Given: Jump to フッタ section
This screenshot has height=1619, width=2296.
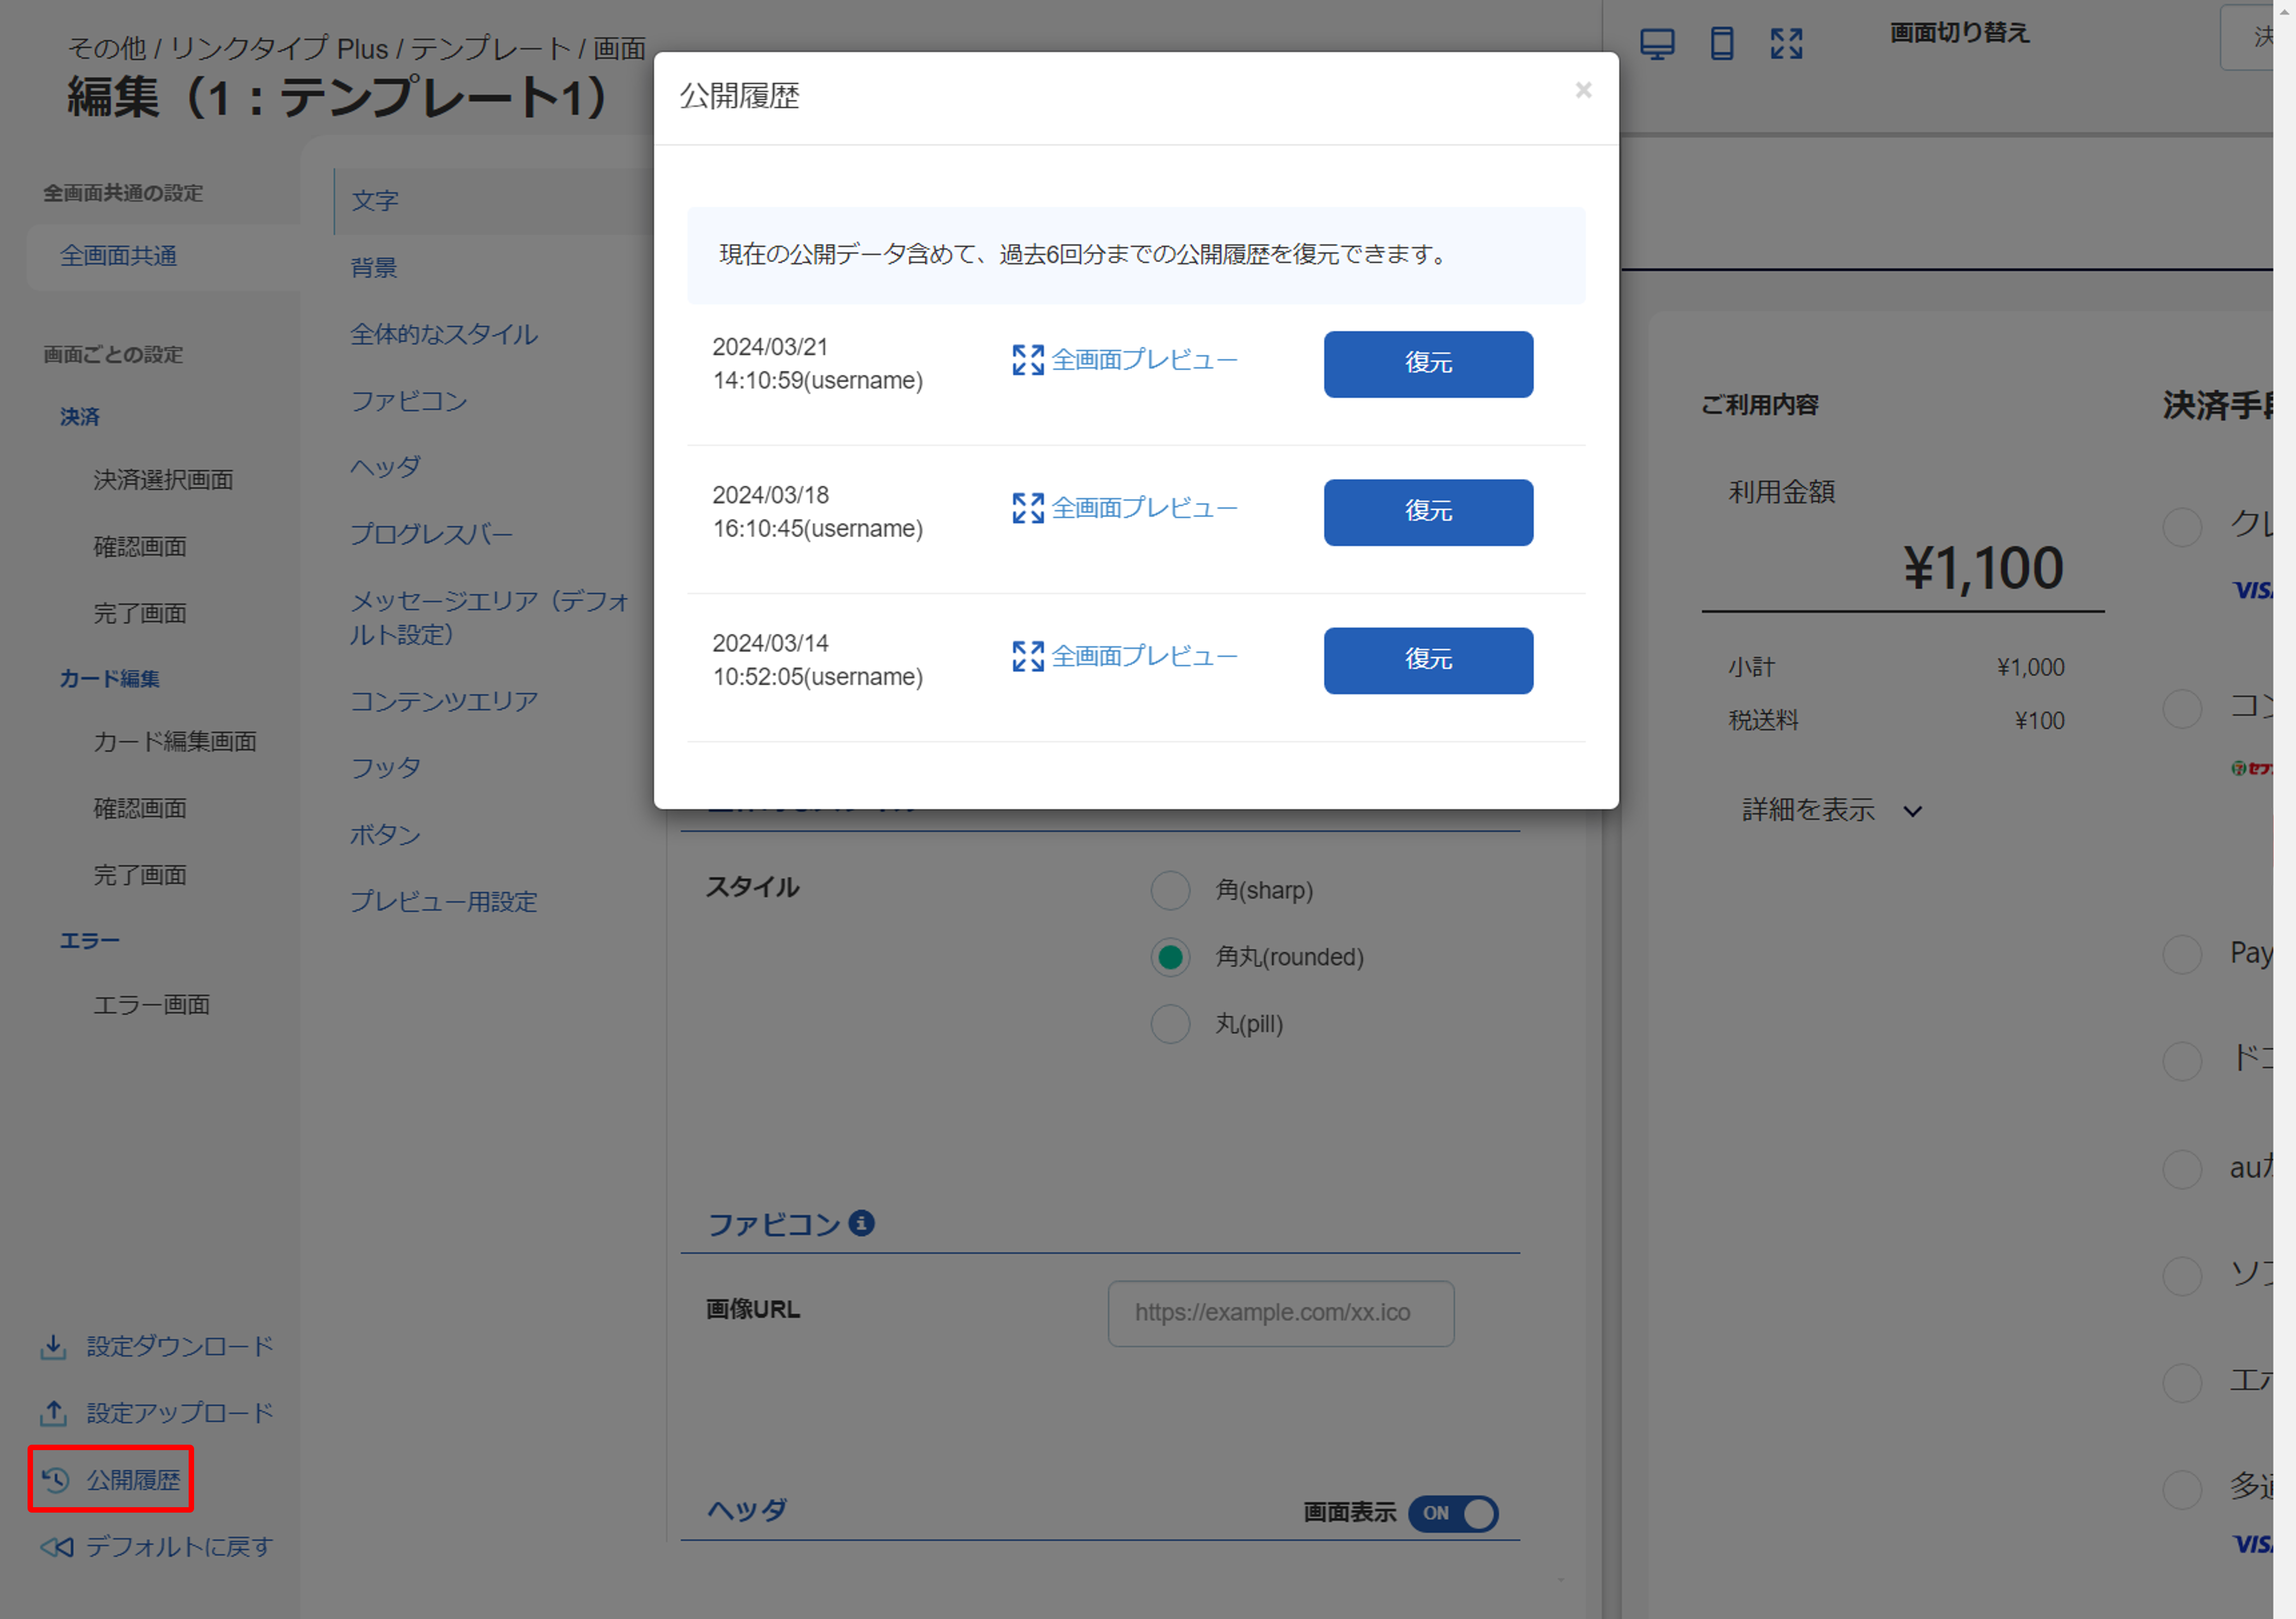Looking at the screenshot, I should pyautogui.click(x=385, y=768).
